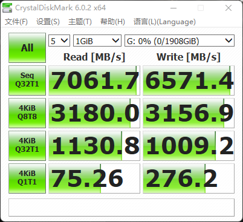Open the test size dropdown showing 1GiB
Viewport: 243px width, 222px height.
coord(97,41)
